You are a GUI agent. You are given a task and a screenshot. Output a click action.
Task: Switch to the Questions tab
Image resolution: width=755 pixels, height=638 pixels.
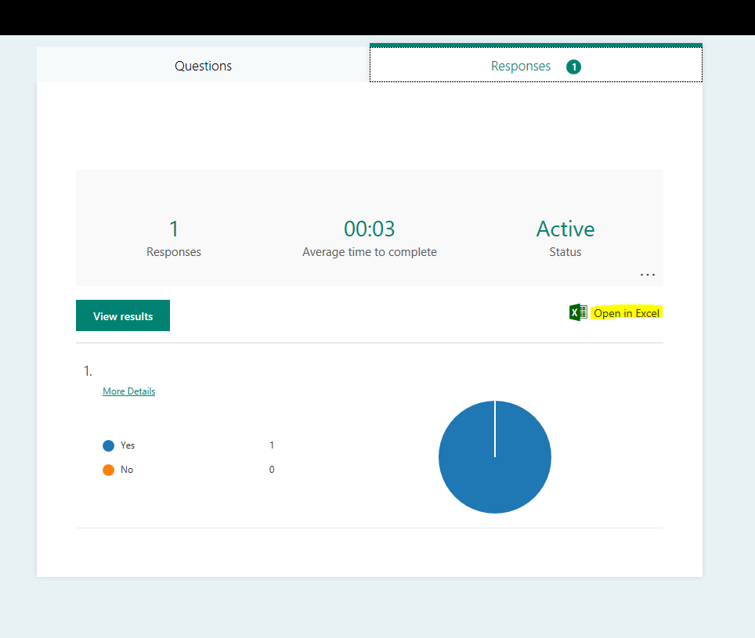click(203, 66)
